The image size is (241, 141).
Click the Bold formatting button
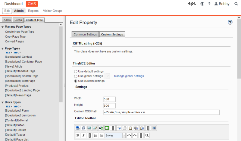pos(78,136)
